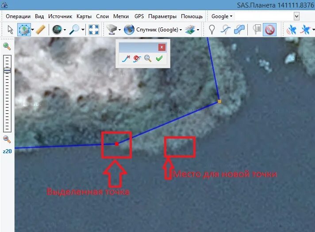Expand the tile source dropdown arrow

pos(119,30)
